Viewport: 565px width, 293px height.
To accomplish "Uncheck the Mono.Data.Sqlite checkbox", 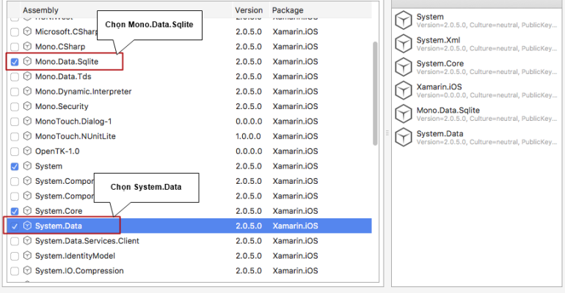I will click(x=15, y=62).
